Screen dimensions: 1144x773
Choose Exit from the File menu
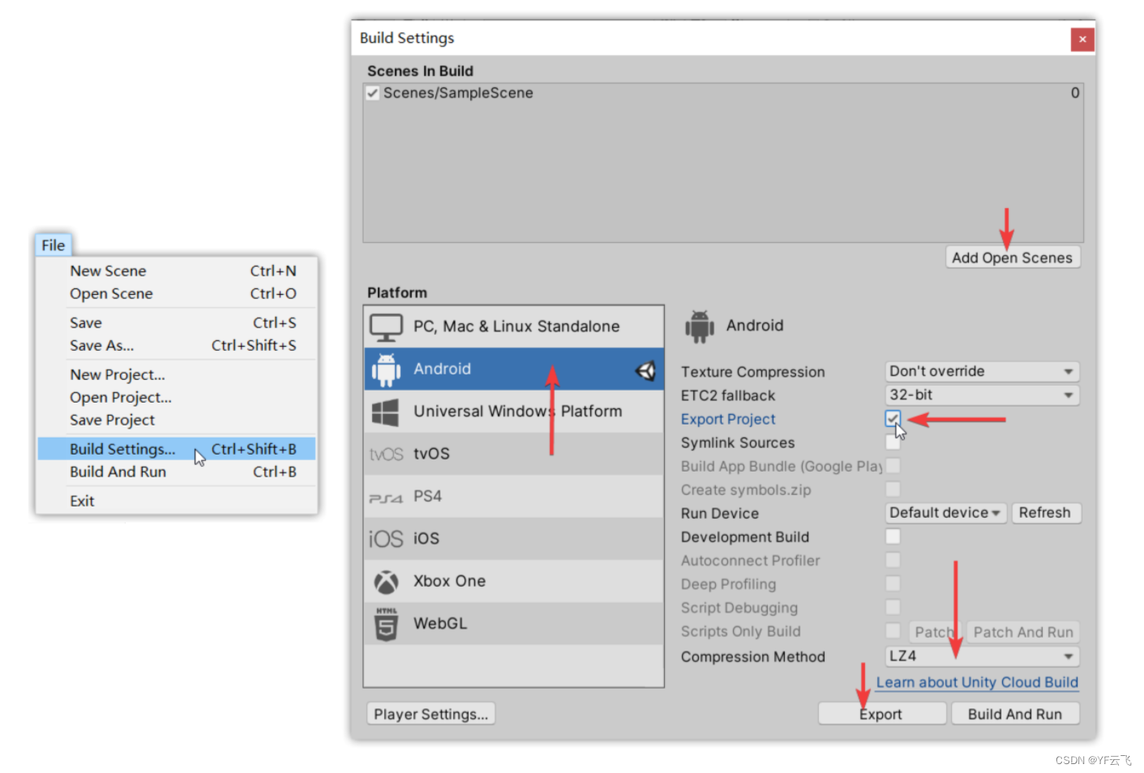(x=177, y=501)
